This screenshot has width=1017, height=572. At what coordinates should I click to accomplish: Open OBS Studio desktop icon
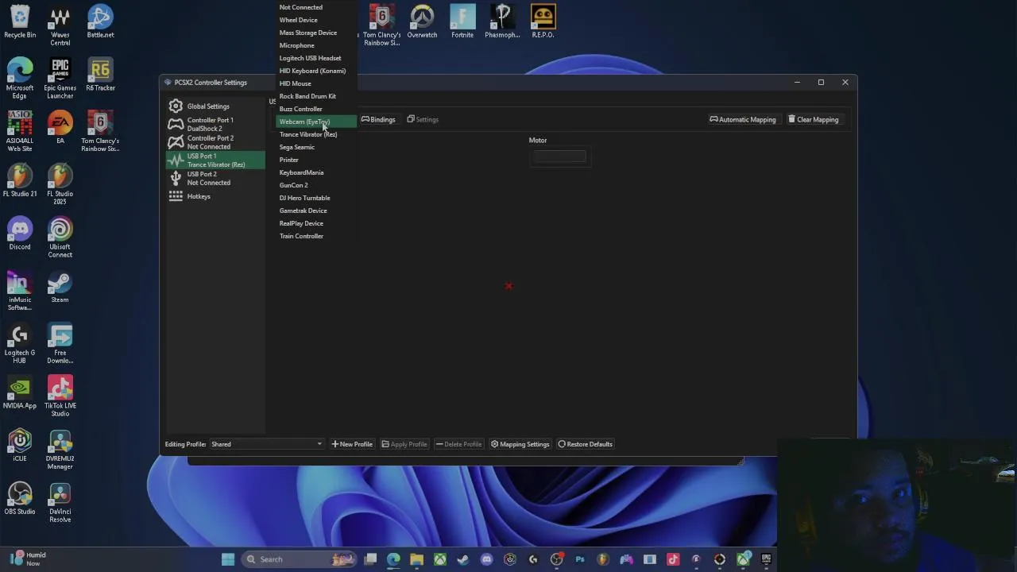pyautogui.click(x=20, y=499)
